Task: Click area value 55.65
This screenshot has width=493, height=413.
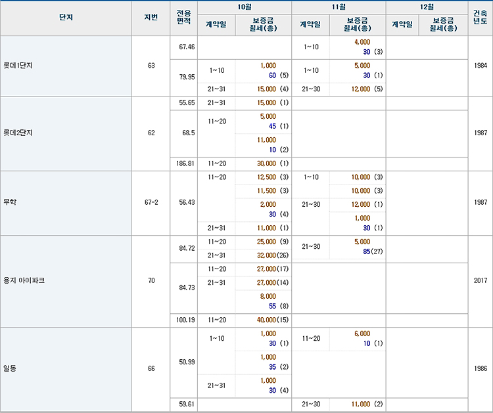Action: point(187,102)
